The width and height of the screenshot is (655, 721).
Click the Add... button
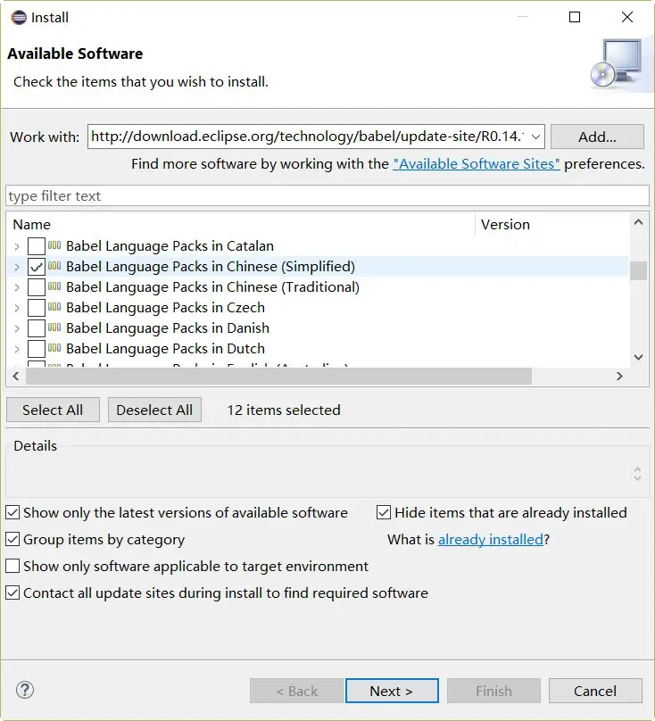click(x=597, y=137)
